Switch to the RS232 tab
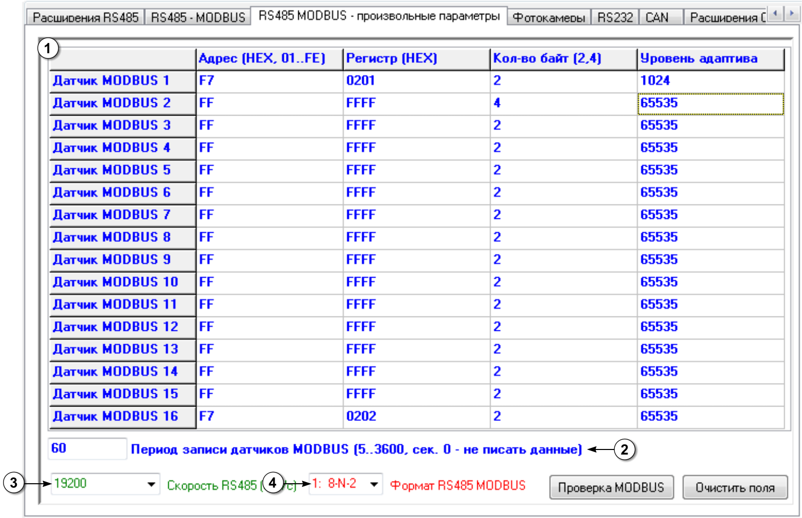 click(x=615, y=17)
